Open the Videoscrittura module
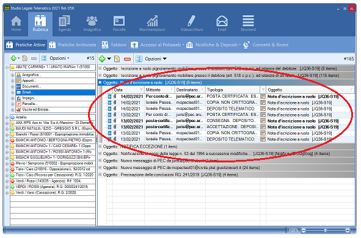Viewport: 361px width, 238px height. coord(192,23)
